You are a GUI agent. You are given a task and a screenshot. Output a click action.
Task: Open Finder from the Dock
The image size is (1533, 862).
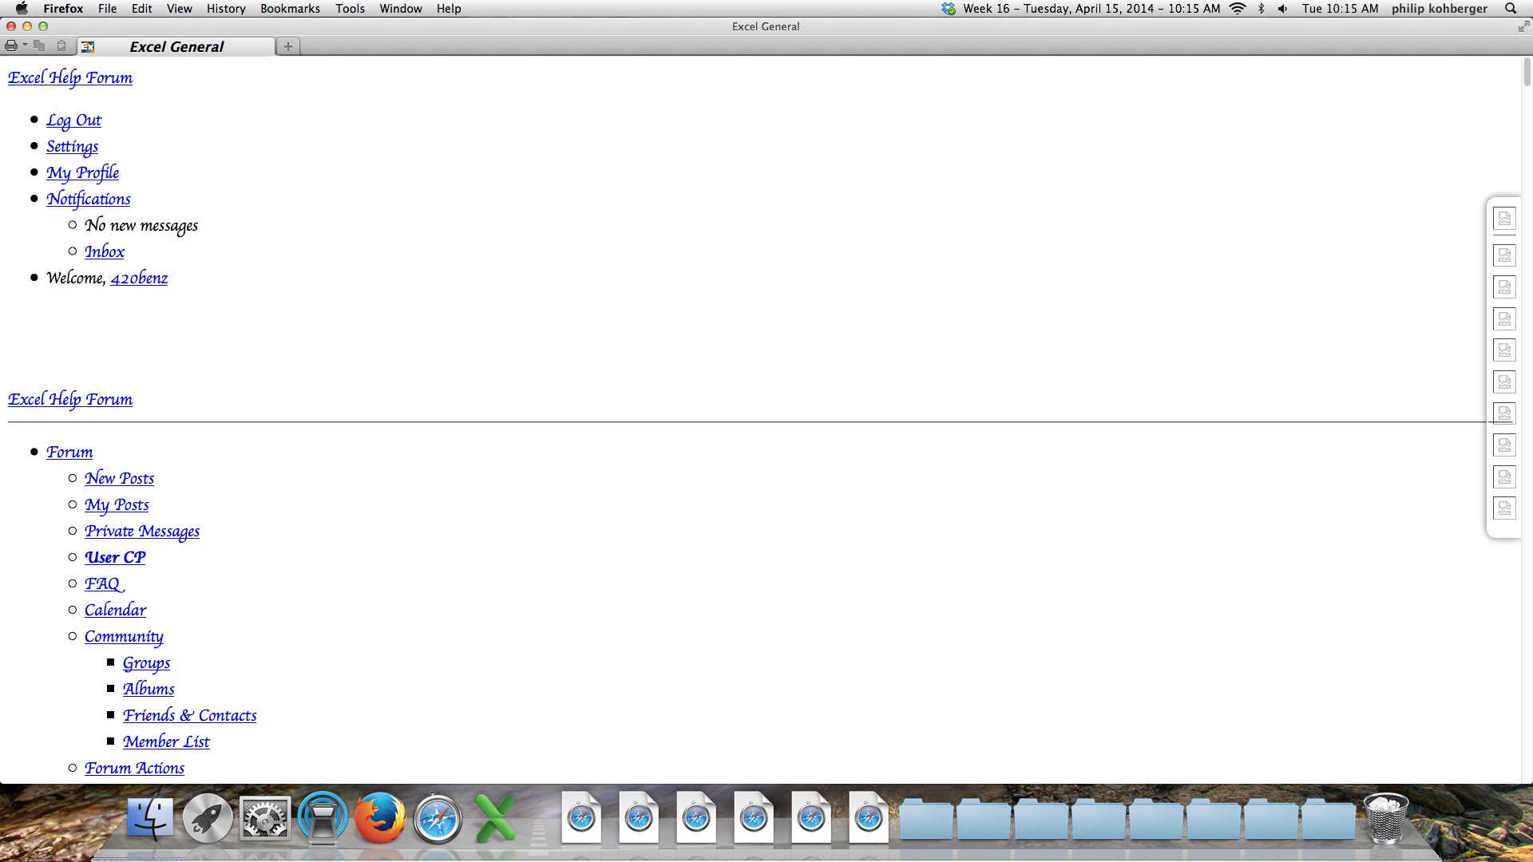tap(150, 818)
